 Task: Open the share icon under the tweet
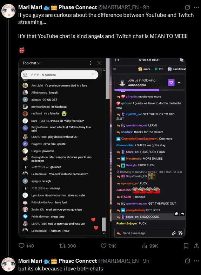[x=196, y=246]
